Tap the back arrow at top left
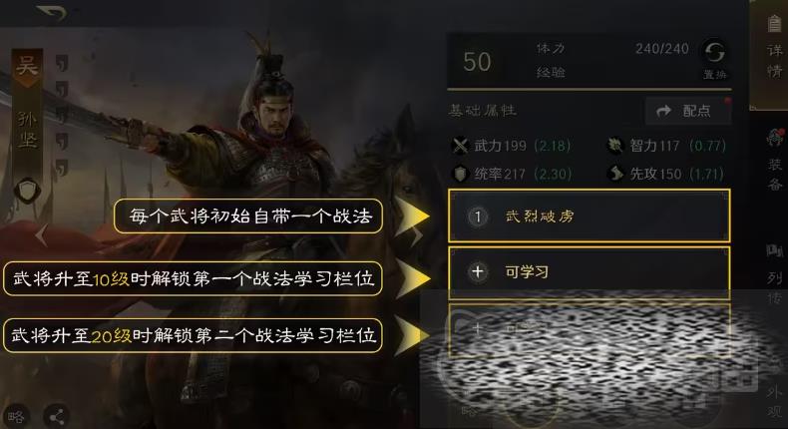 (52, 12)
